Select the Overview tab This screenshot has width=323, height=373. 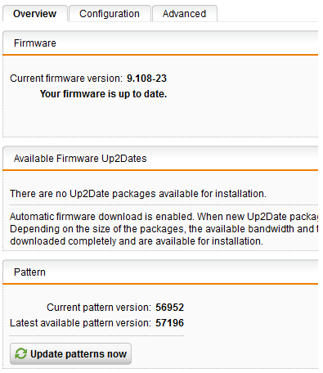pos(35,13)
